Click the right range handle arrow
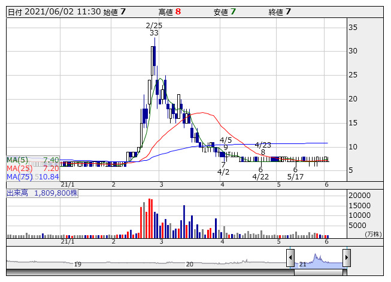Viewport: 391px width, 282px height. (346, 259)
